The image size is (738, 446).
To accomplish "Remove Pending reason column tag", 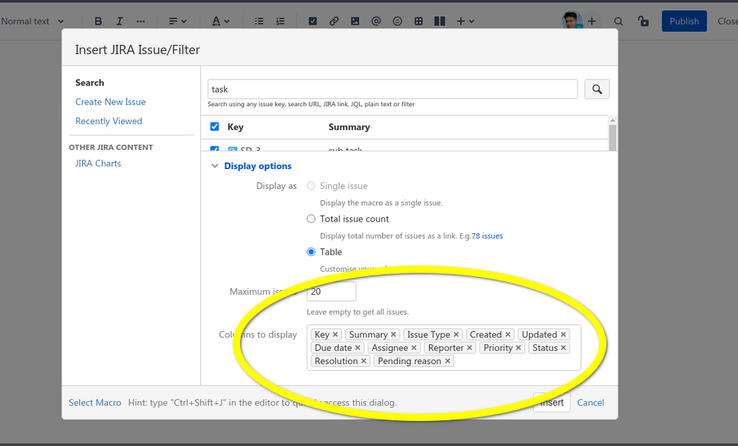I will click(448, 361).
